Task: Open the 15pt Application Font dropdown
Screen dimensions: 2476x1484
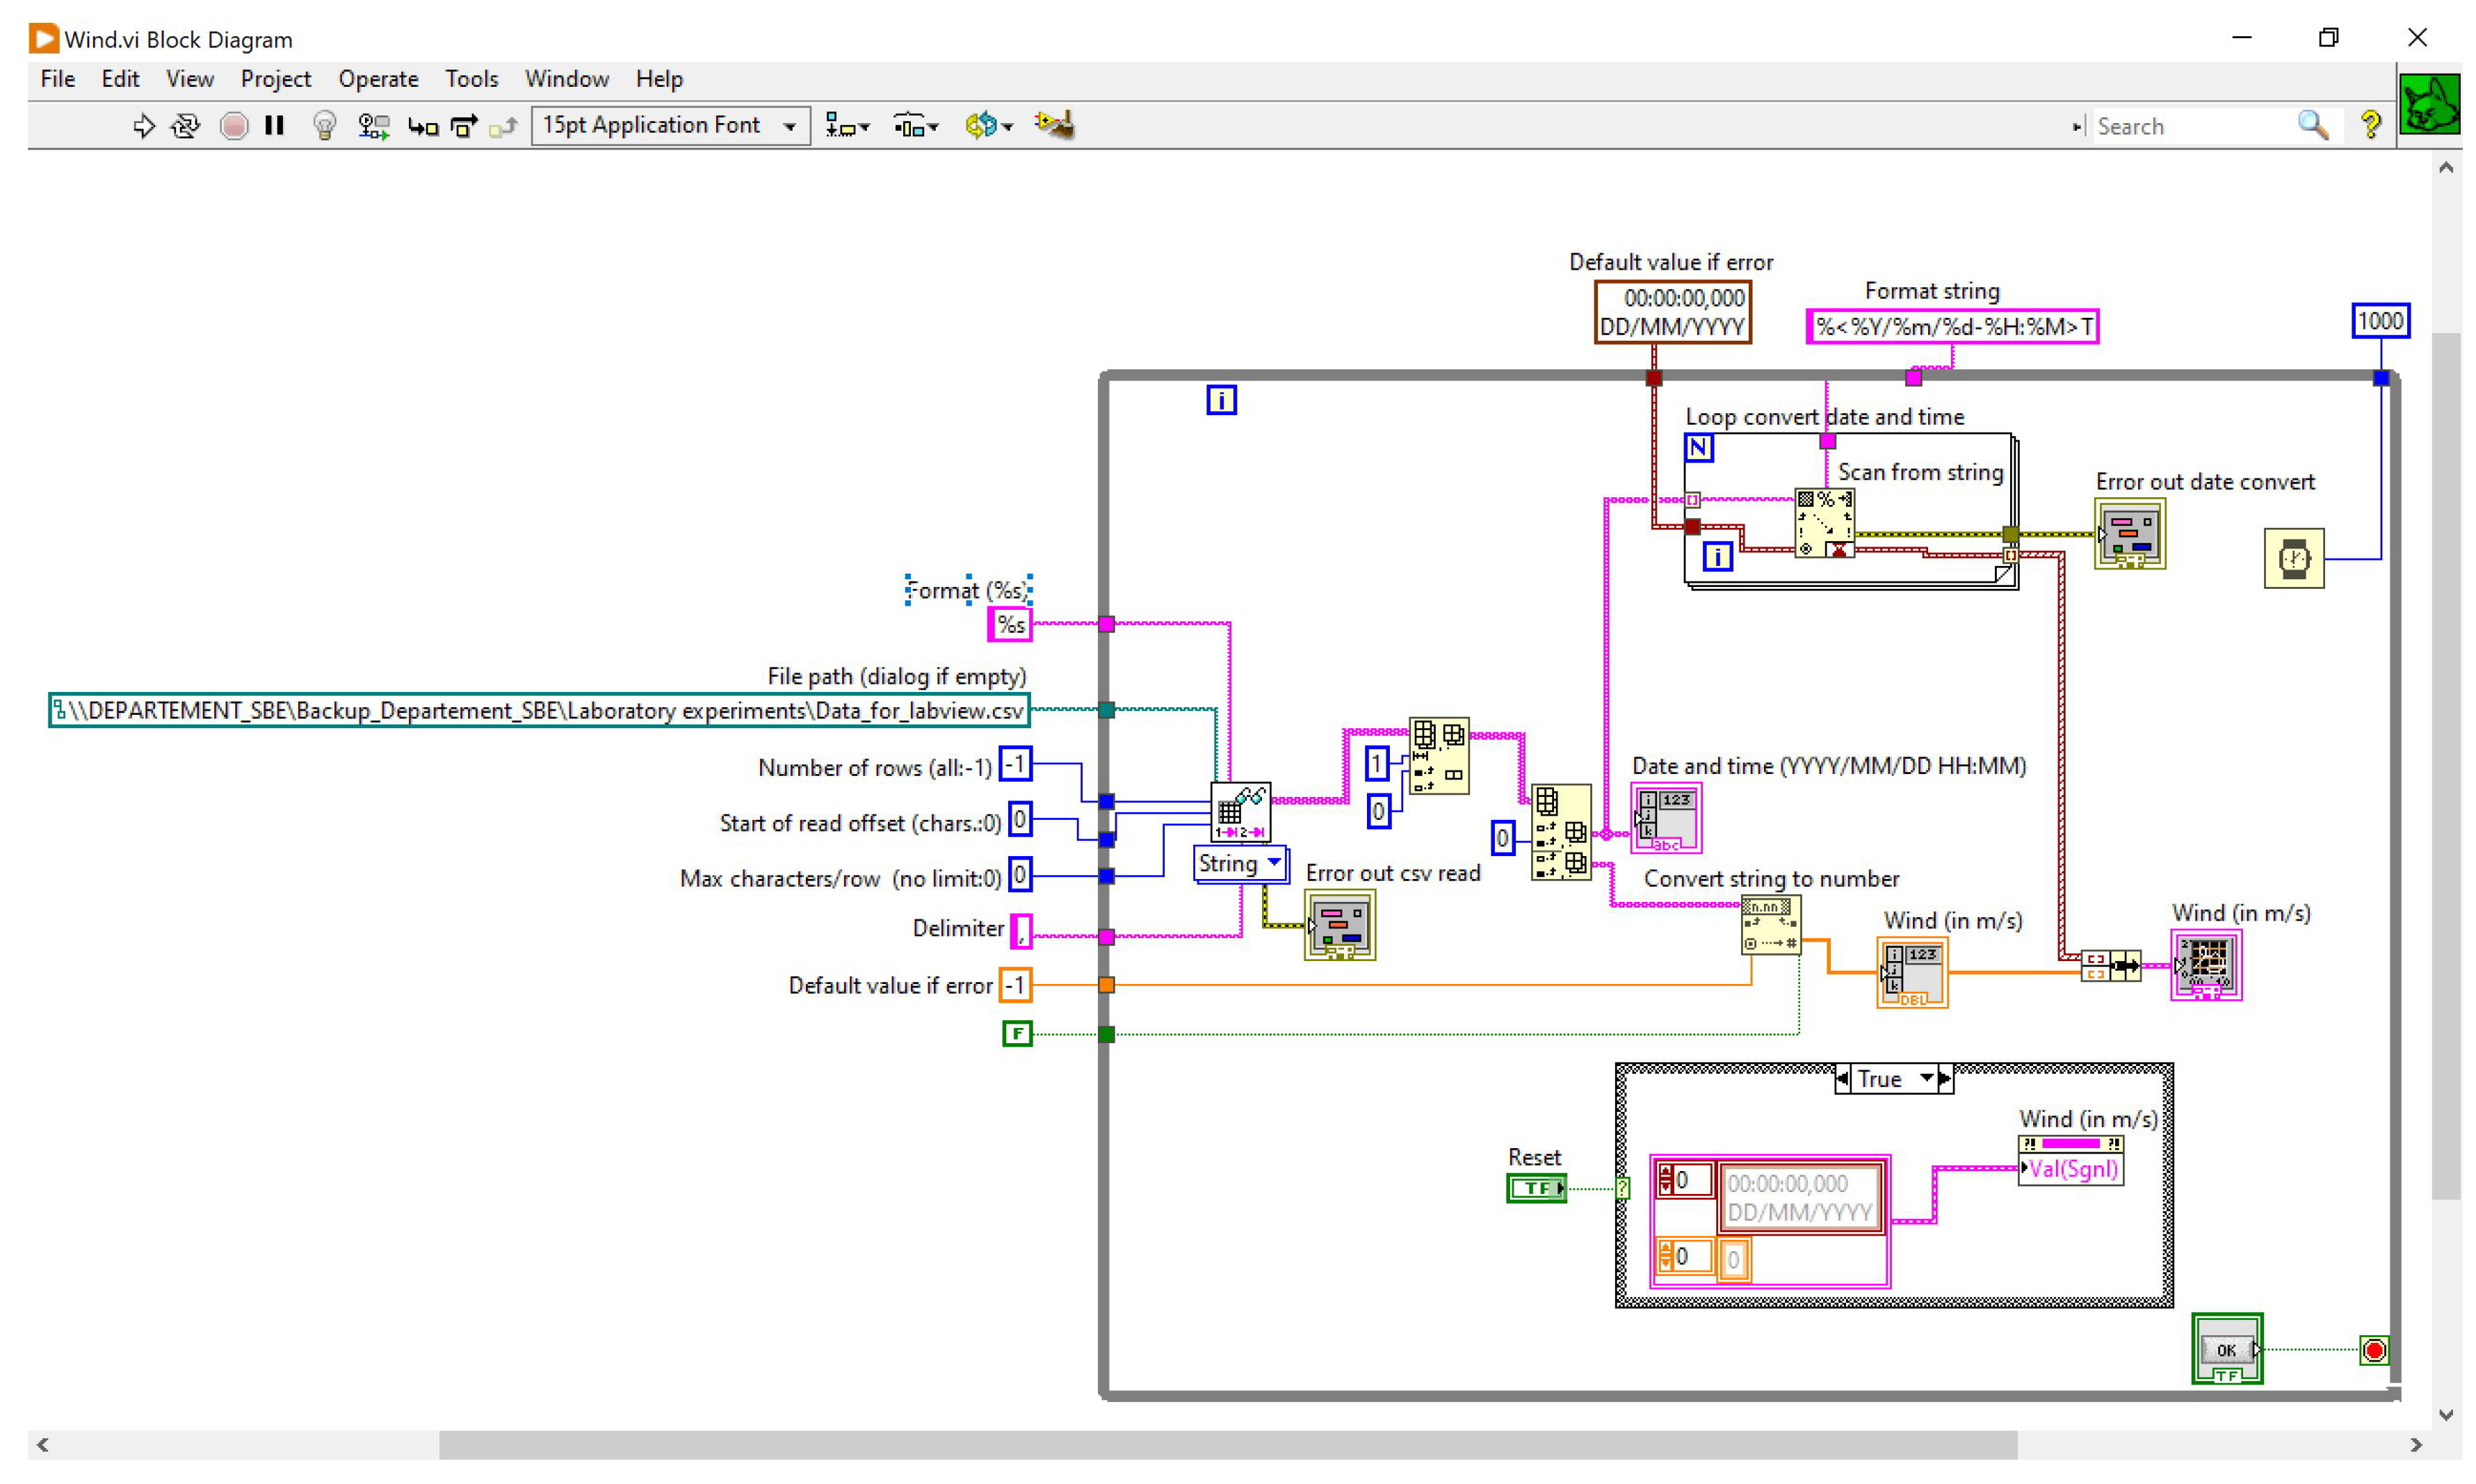Action: point(670,126)
